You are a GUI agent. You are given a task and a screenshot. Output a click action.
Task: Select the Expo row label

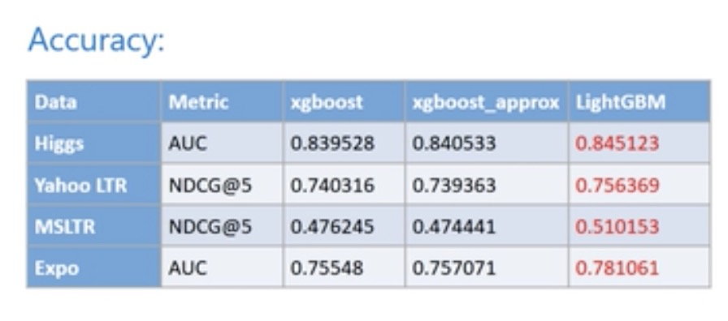click(x=57, y=268)
